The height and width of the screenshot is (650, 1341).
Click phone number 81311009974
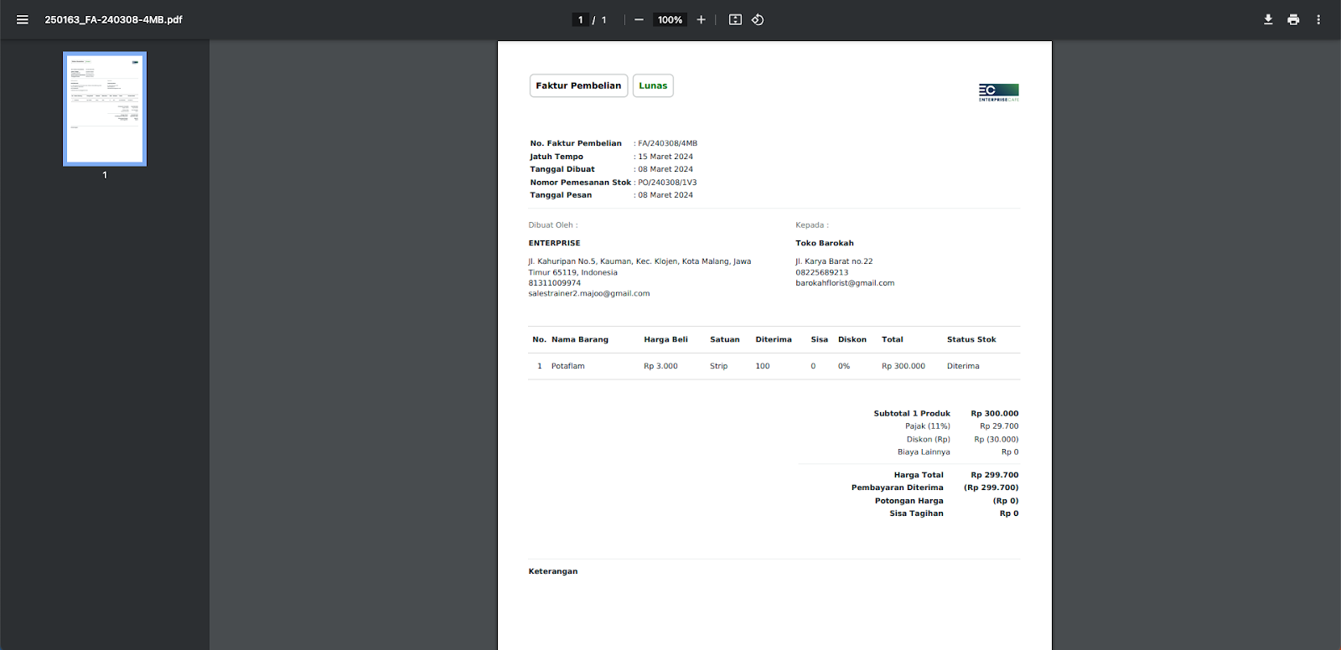(555, 283)
